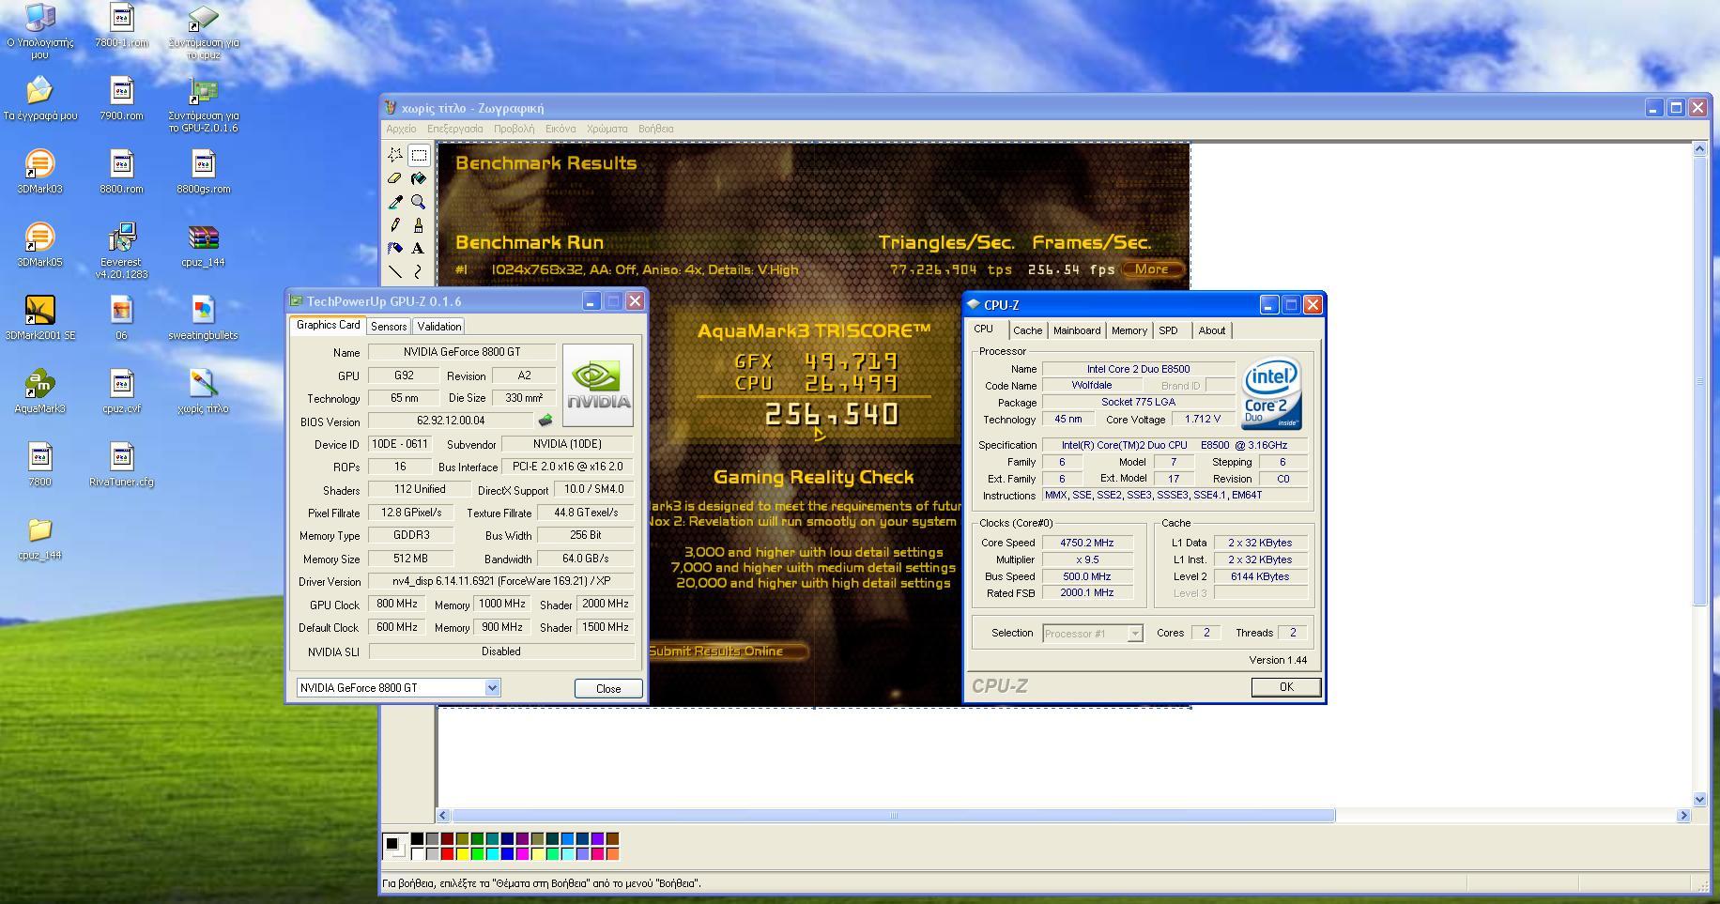Select the Text tool in Paint
This screenshot has width=1720, height=904.
pyautogui.click(x=419, y=249)
